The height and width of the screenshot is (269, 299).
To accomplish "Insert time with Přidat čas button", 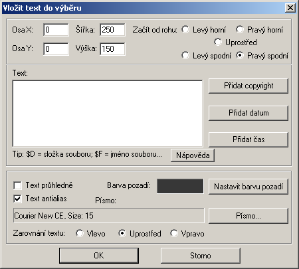I will point(249,139).
